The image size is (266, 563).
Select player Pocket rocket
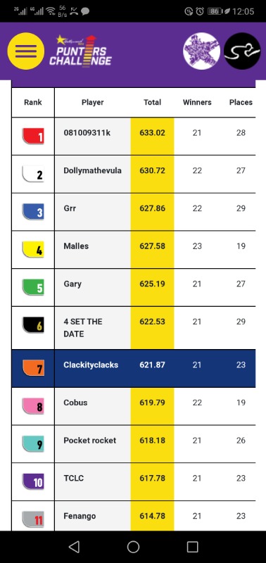[x=90, y=441]
